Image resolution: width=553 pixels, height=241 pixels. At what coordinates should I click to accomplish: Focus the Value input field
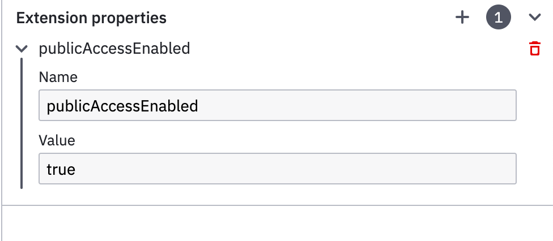(277, 169)
